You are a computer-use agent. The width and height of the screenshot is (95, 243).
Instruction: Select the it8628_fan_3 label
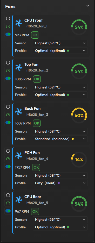tap(37, 115)
